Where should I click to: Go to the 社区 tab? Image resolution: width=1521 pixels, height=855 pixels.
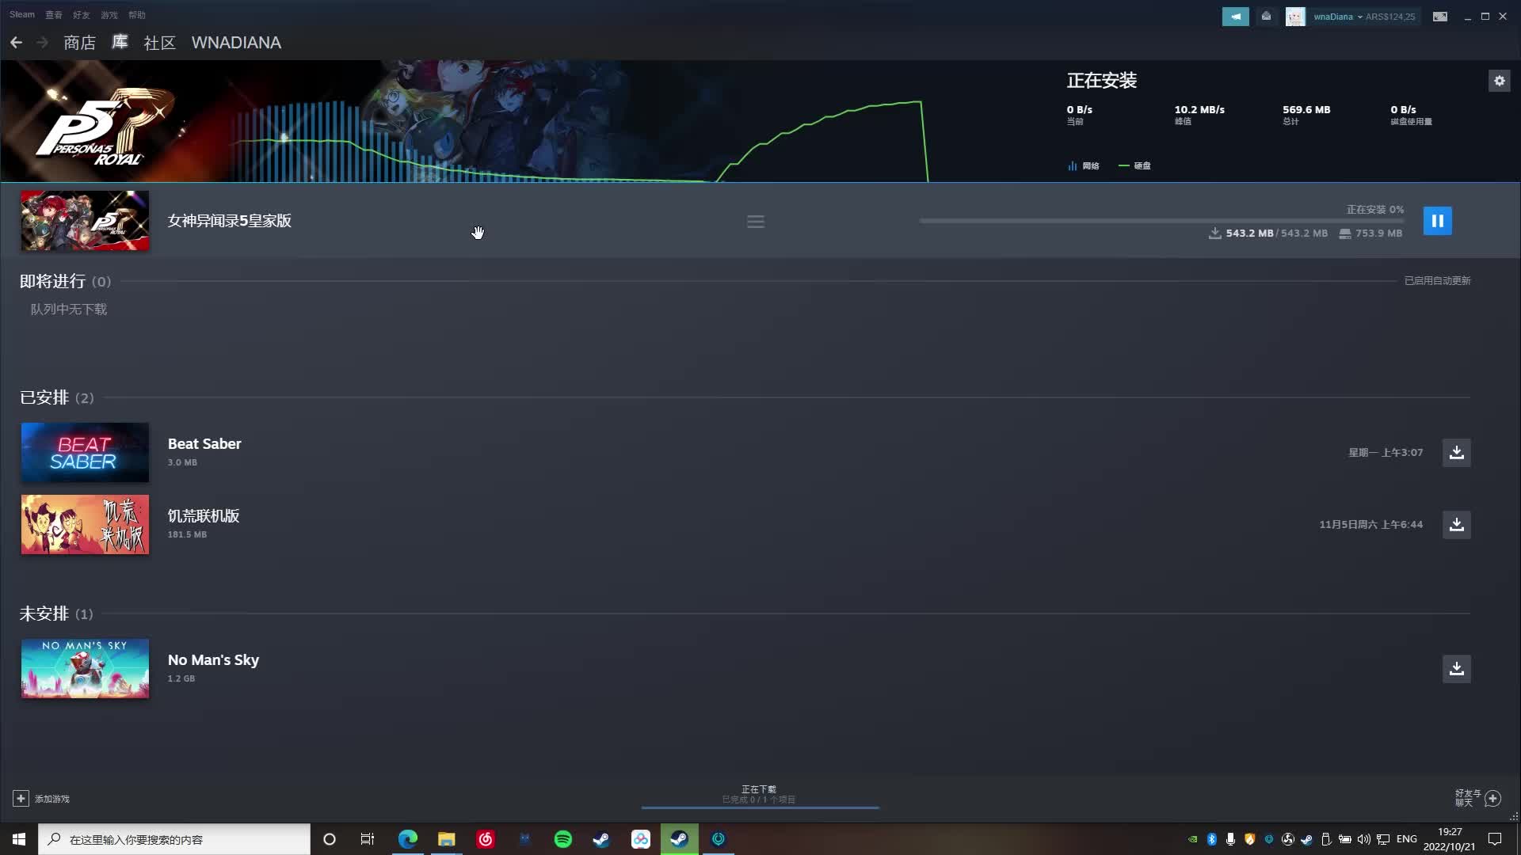[159, 43]
